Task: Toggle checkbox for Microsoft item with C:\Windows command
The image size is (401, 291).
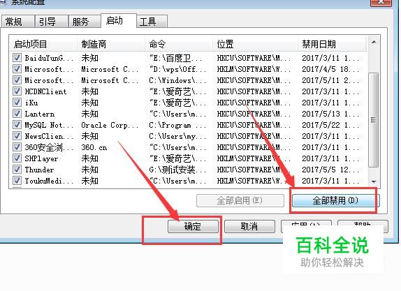Action: tap(17, 80)
